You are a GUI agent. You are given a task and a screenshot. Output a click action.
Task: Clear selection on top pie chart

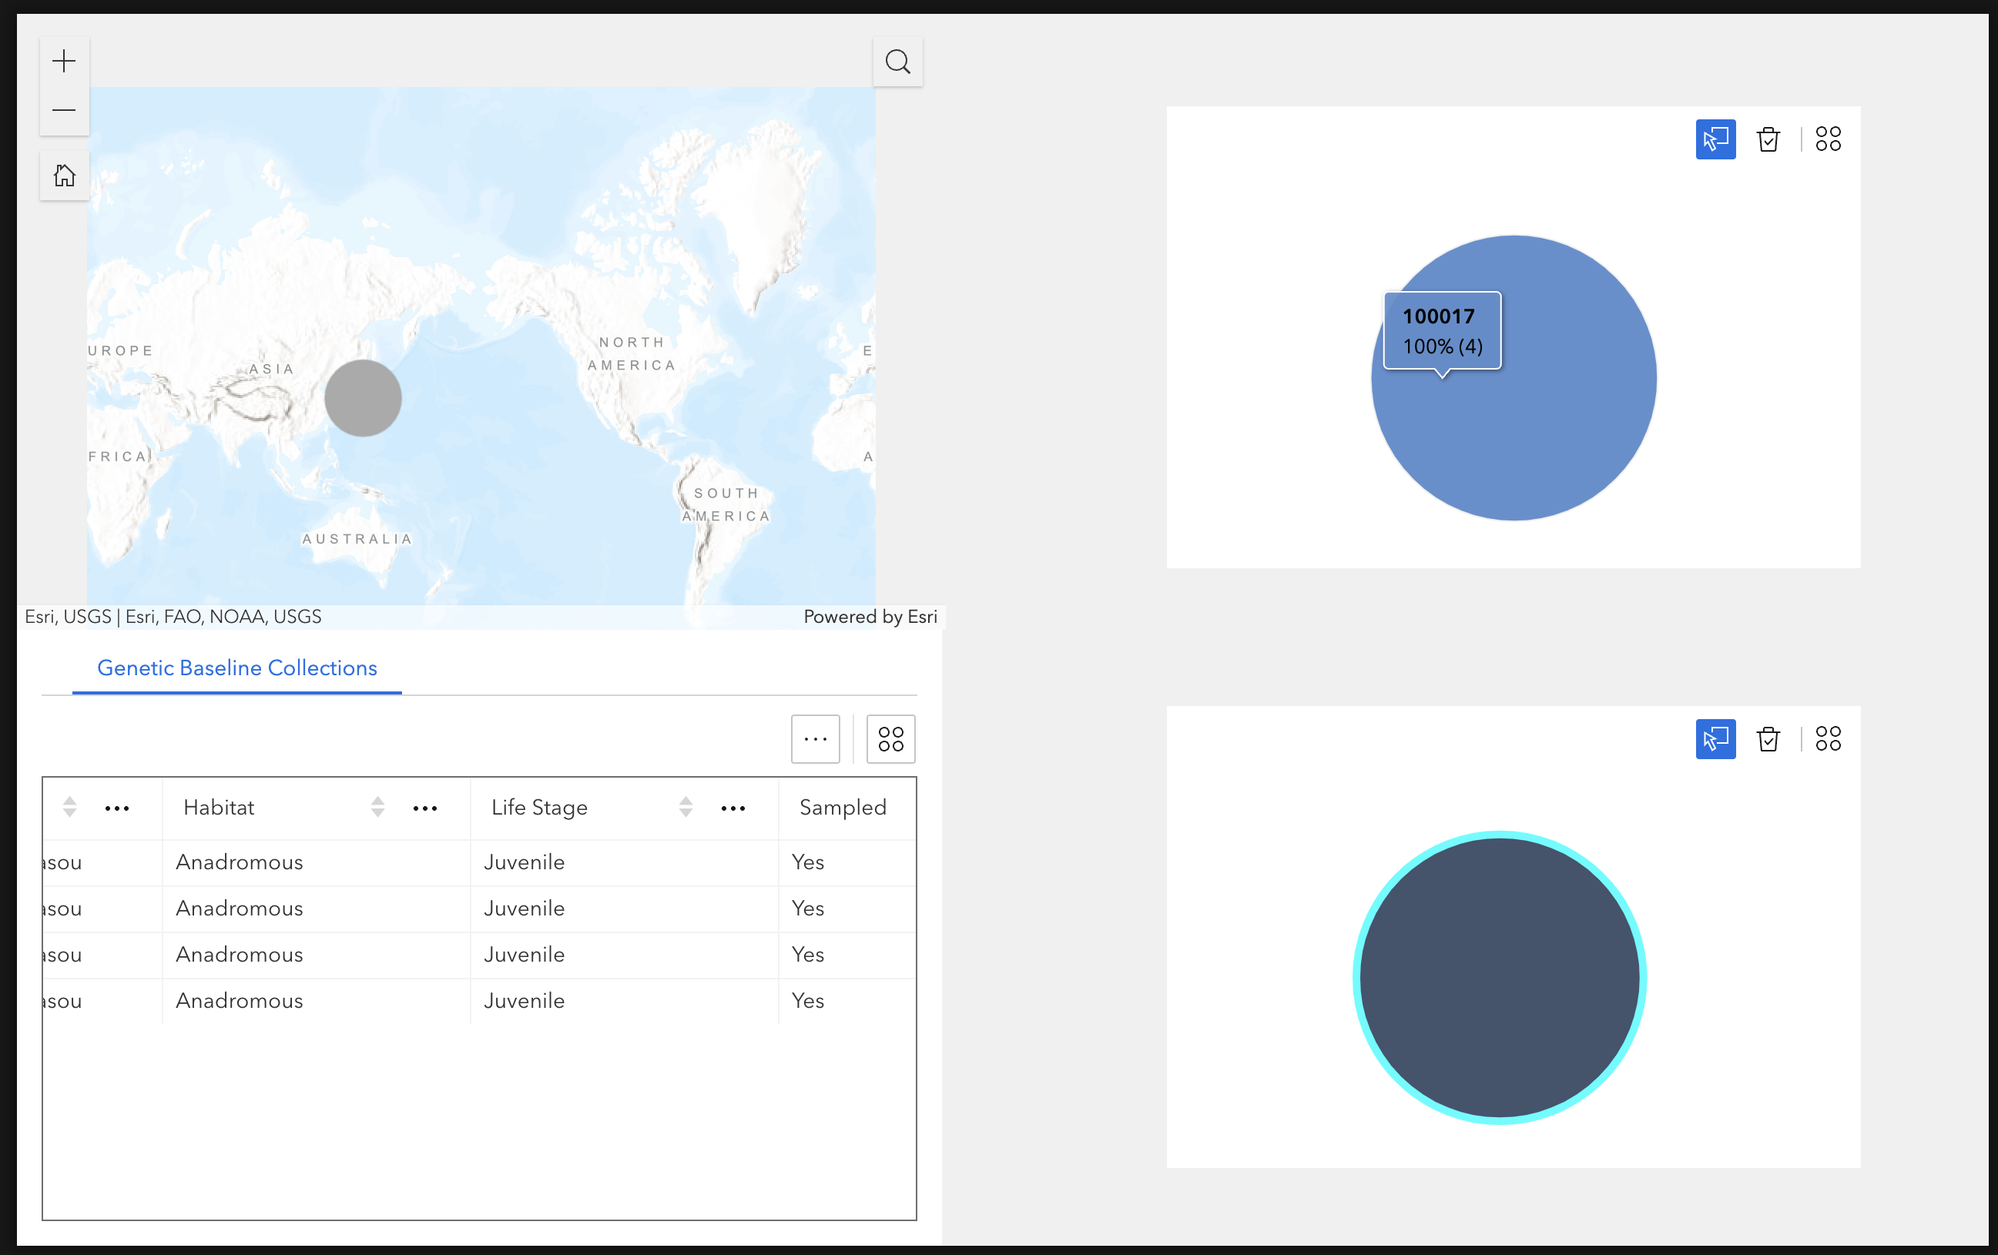tap(1768, 139)
